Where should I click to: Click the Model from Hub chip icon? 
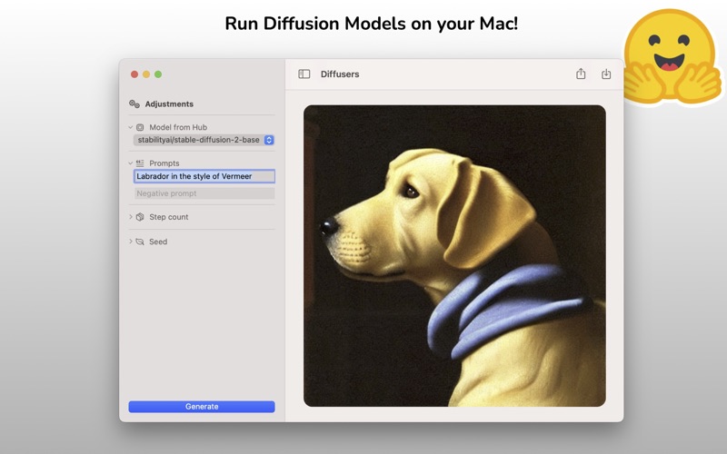coord(140,127)
